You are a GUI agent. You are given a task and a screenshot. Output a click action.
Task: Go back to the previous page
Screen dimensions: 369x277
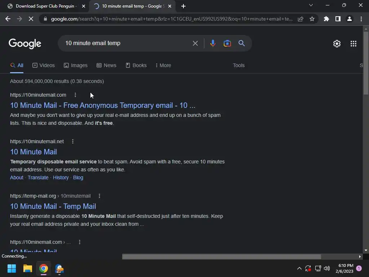[x=8, y=19]
